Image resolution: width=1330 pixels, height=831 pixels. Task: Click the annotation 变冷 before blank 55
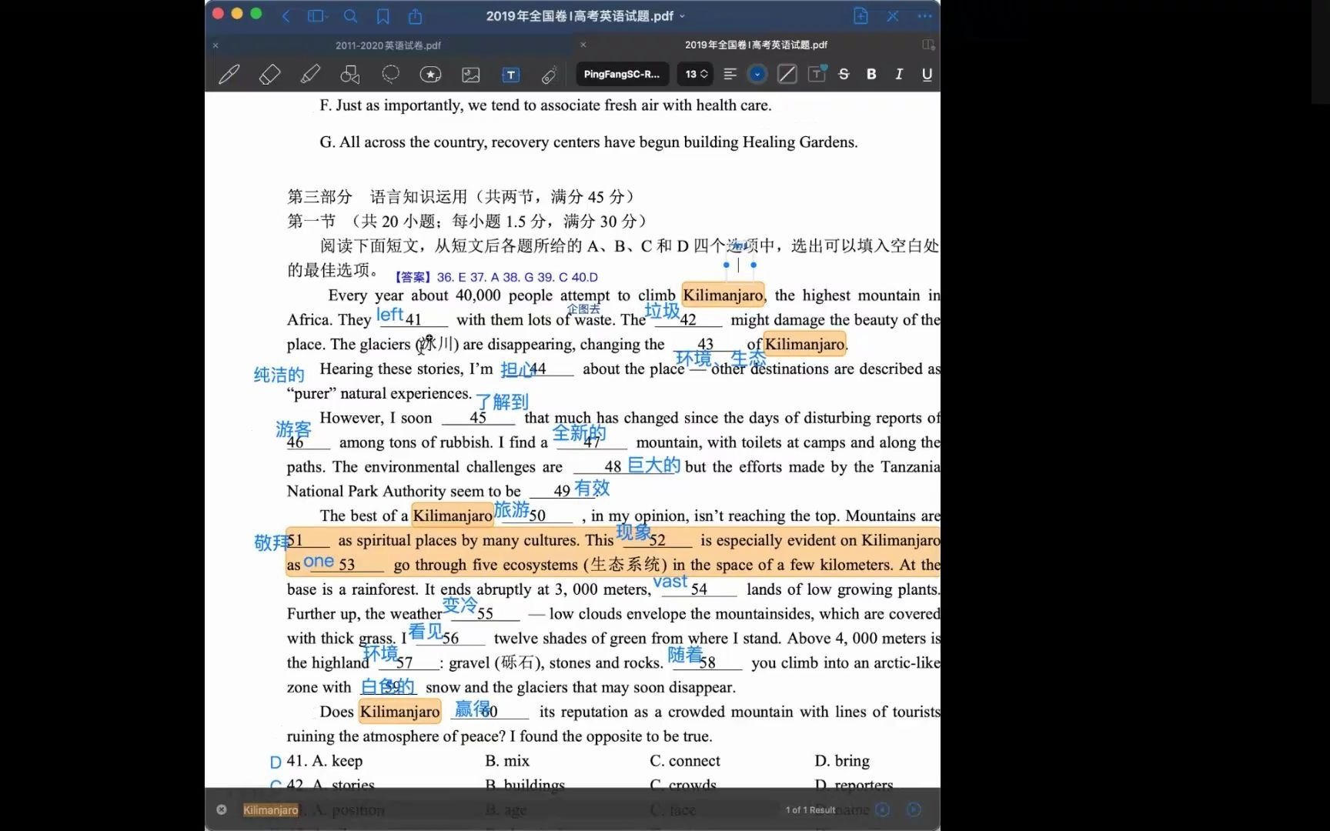pyautogui.click(x=460, y=606)
